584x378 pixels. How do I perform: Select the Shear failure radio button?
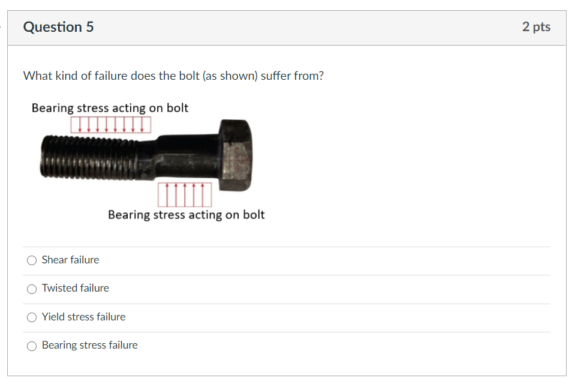click(31, 260)
